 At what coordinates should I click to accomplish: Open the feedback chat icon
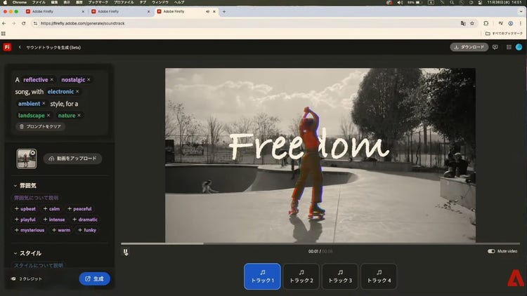495,47
